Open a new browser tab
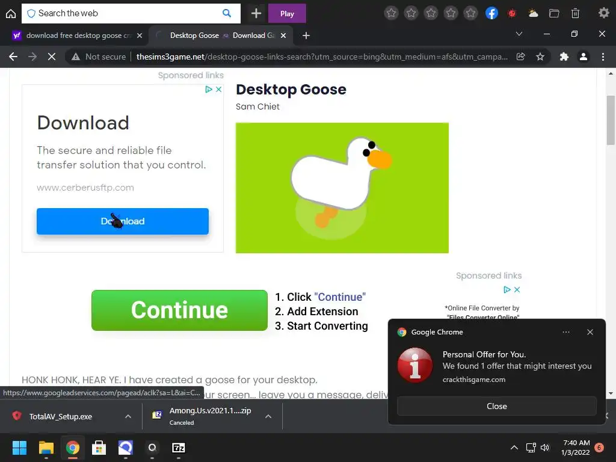616x462 pixels. (x=306, y=35)
